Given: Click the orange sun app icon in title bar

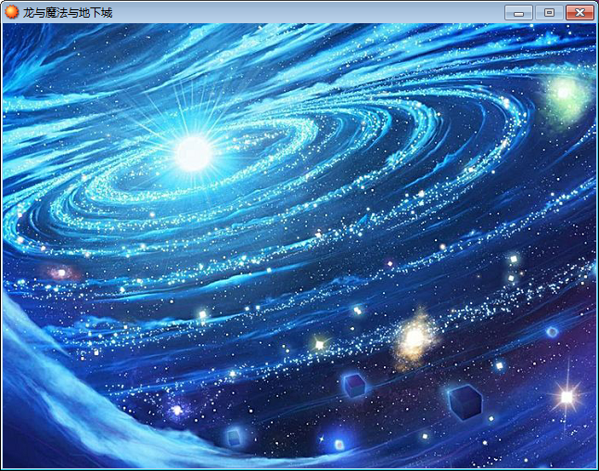Looking at the screenshot, I should (x=12, y=12).
